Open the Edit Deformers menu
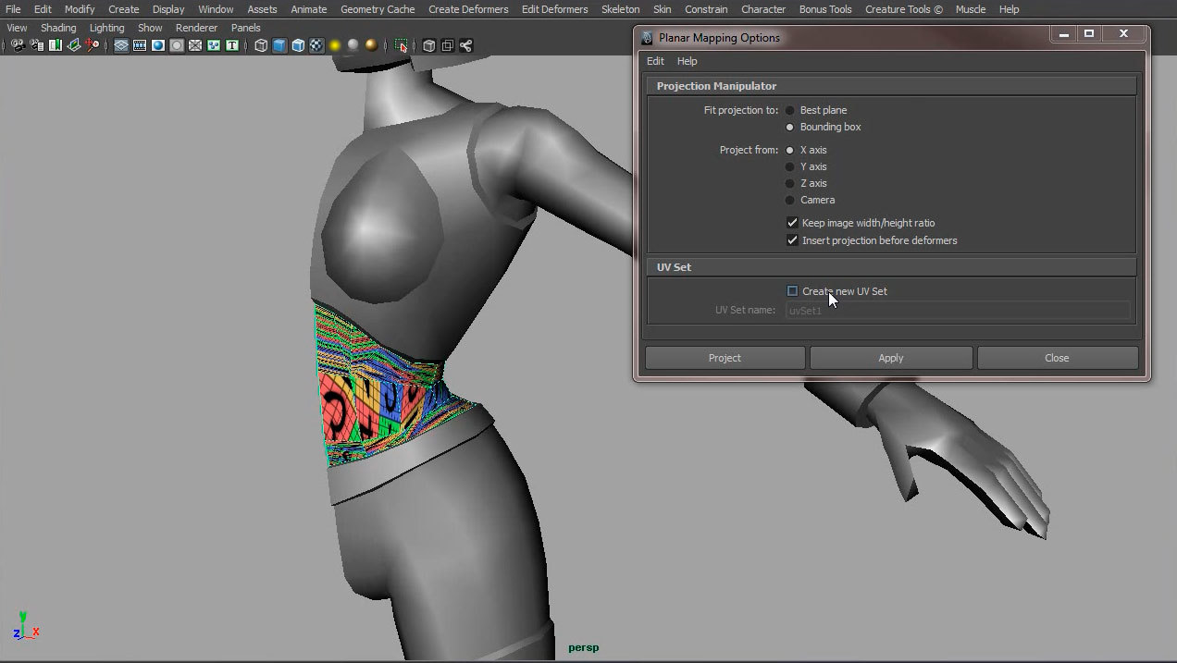Image resolution: width=1177 pixels, height=663 pixels. point(554,9)
